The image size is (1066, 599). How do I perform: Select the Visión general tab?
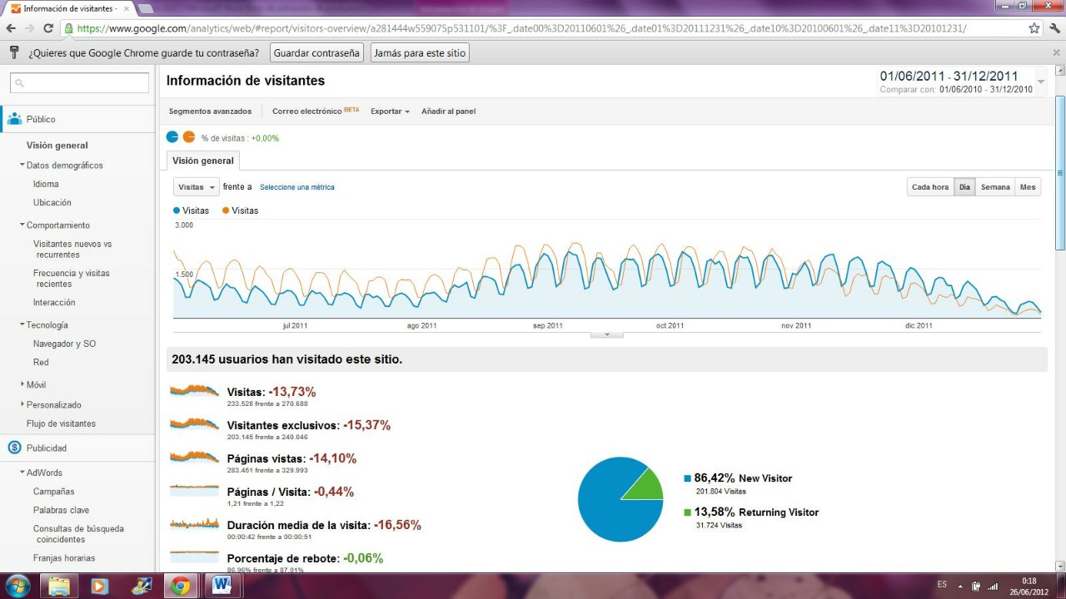tap(203, 161)
